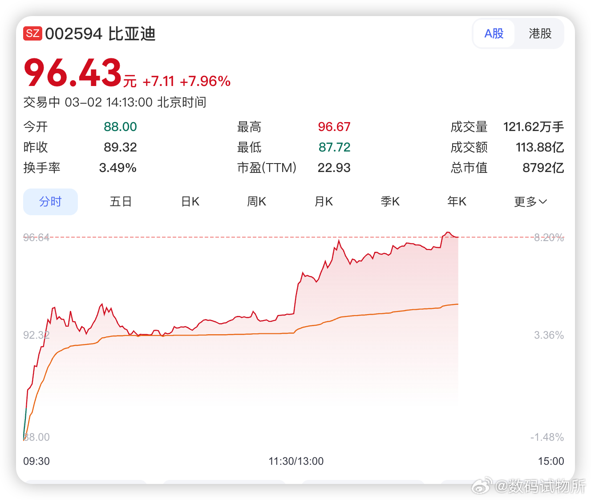The height and width of the screenshot is (500, 591).
Task: Click the 92.32 price axis label
Action: click(x=36, y=335)
